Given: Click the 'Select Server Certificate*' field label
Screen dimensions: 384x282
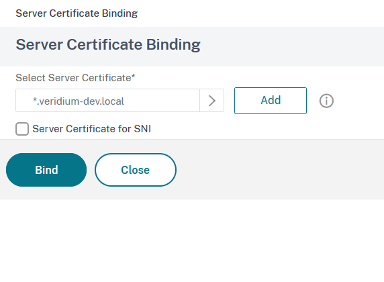Looking at the screenshot, I should (x=75, y=78).
